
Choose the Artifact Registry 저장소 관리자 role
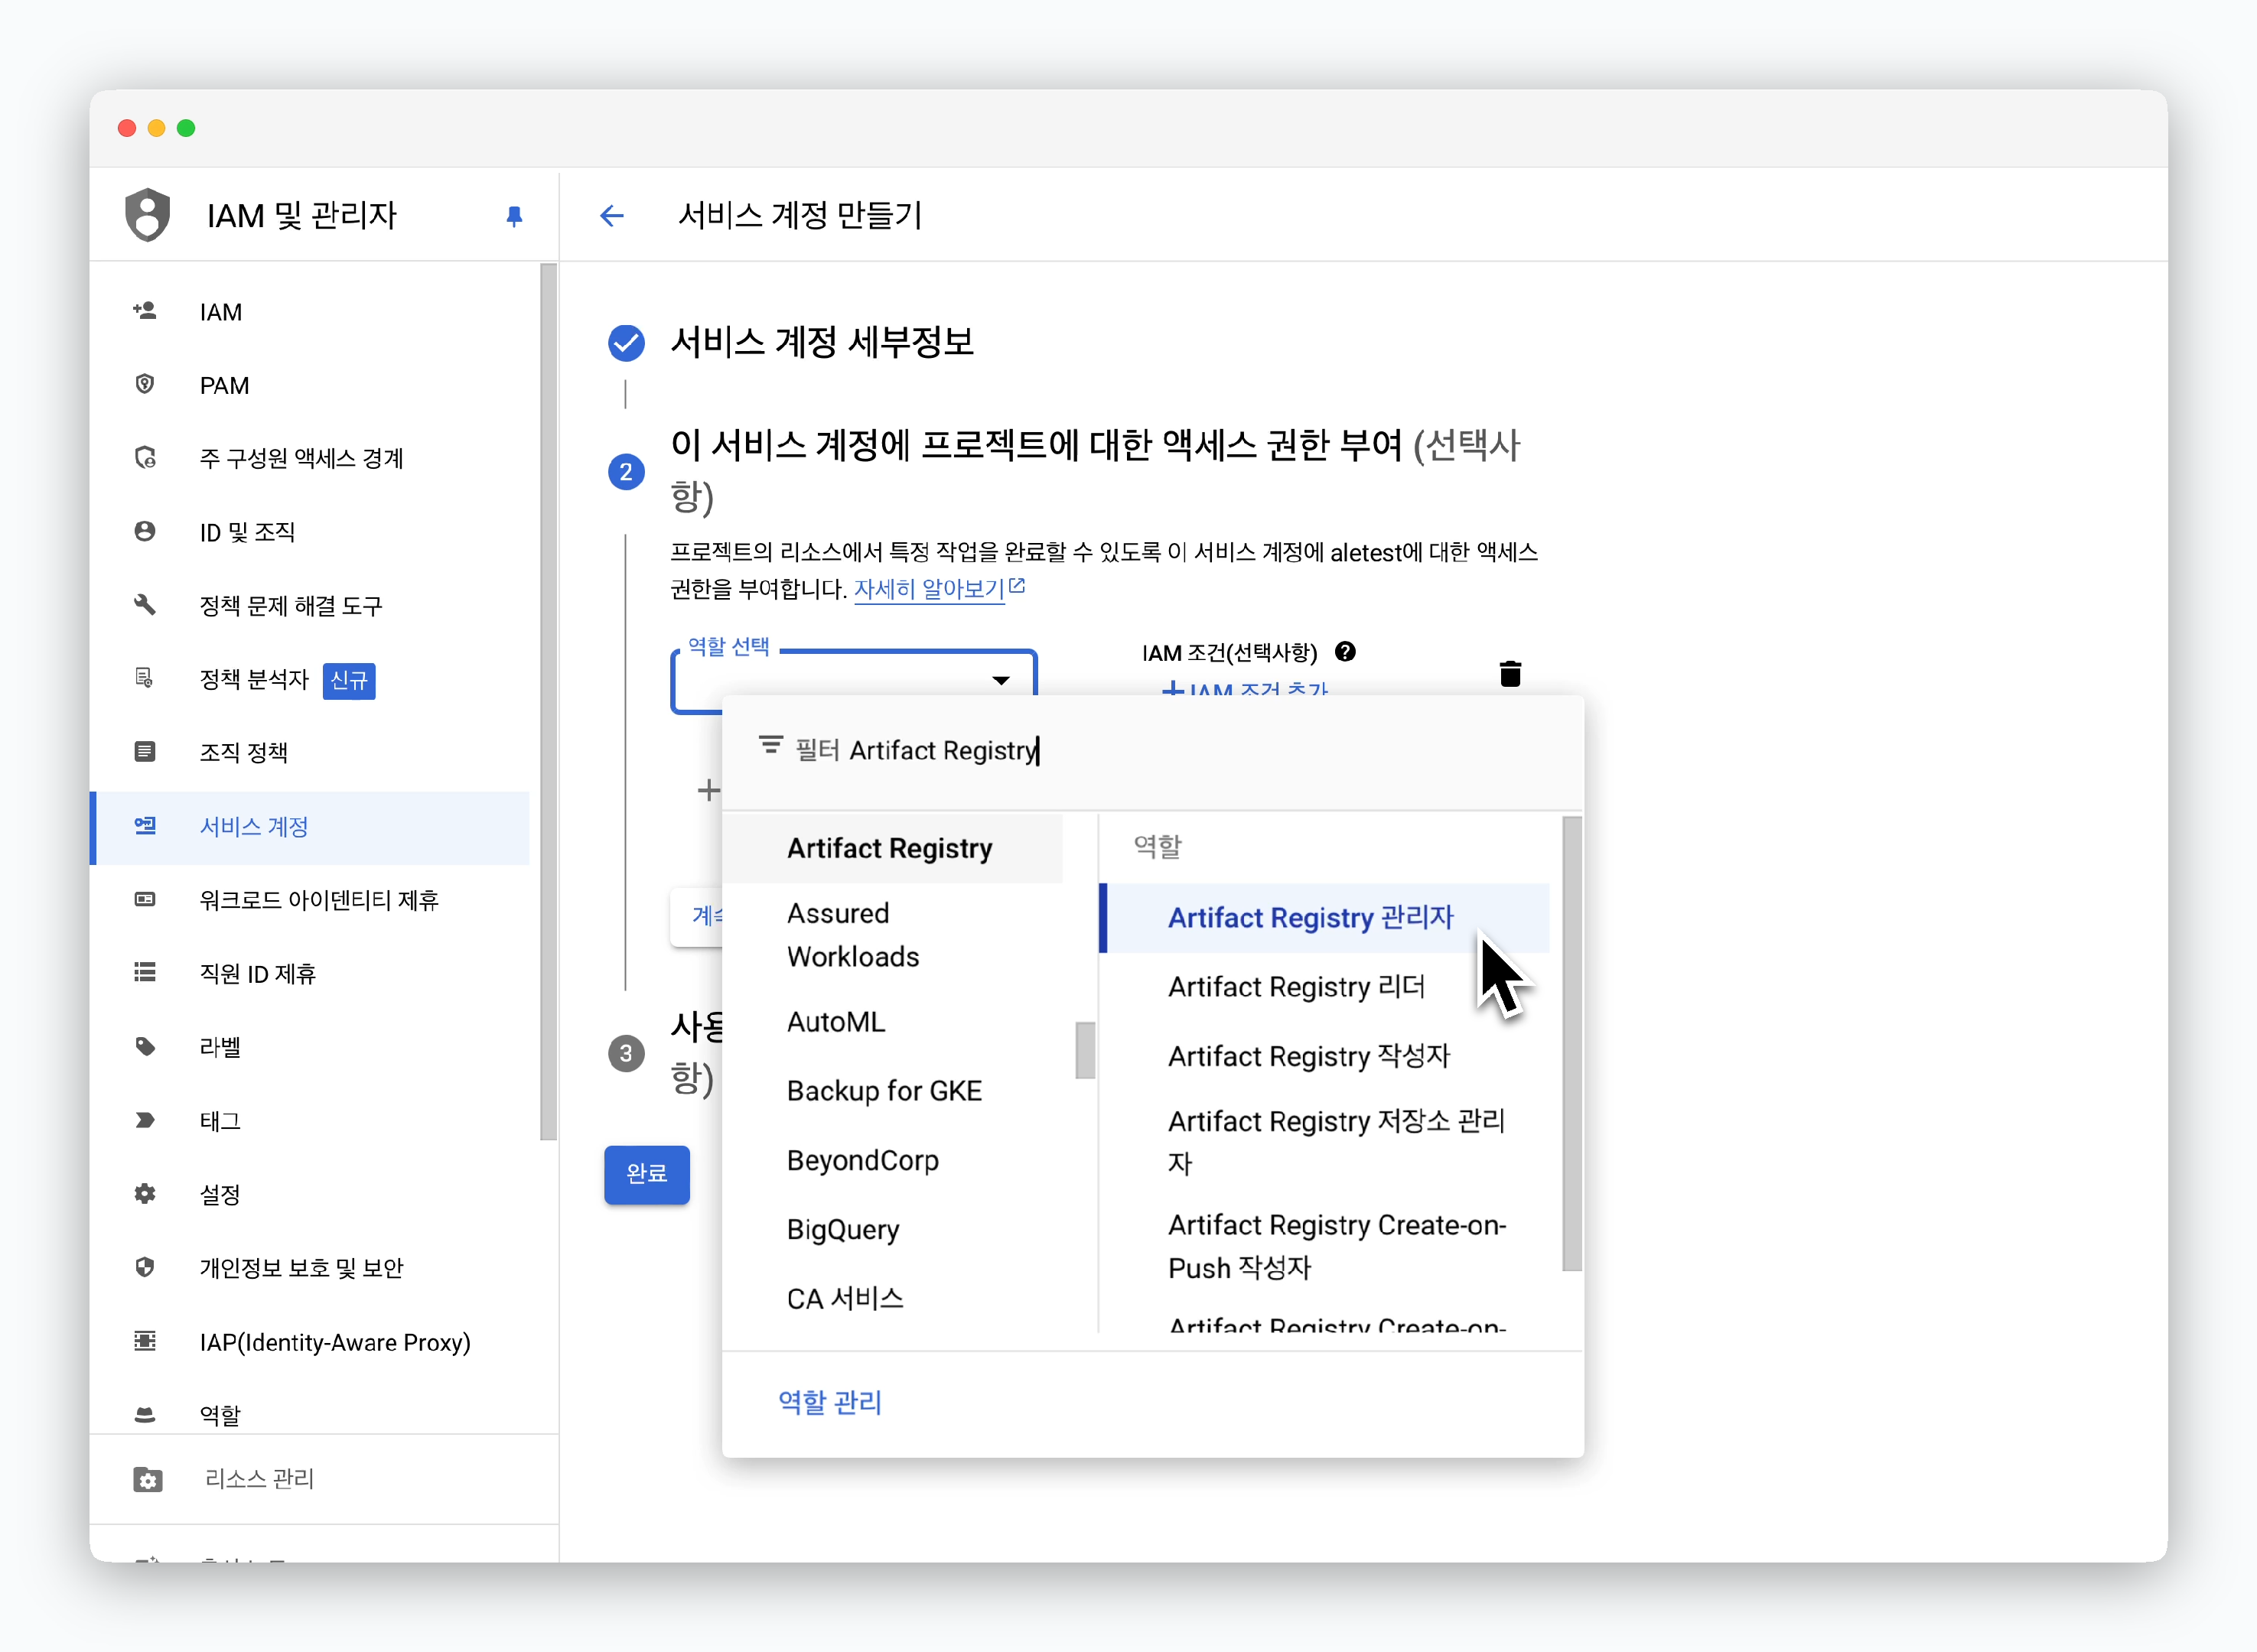point(1324,1142)
